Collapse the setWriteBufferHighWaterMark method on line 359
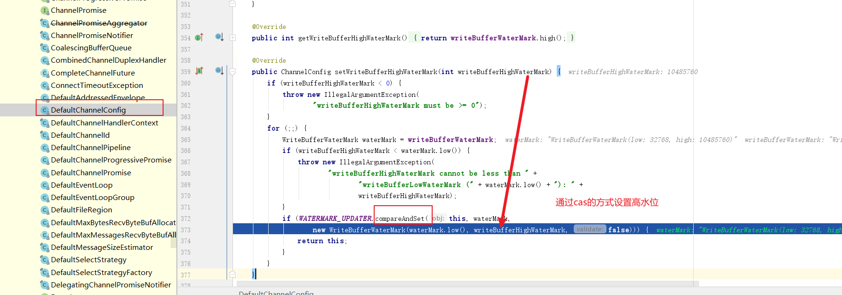 click(233, 72)
